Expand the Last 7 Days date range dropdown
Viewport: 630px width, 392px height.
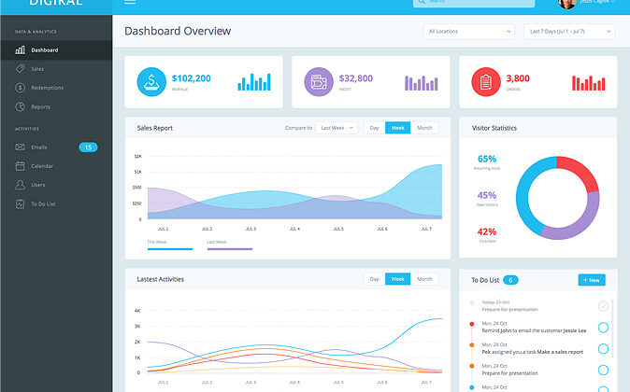pyautogui.click(x=569, y=32)
